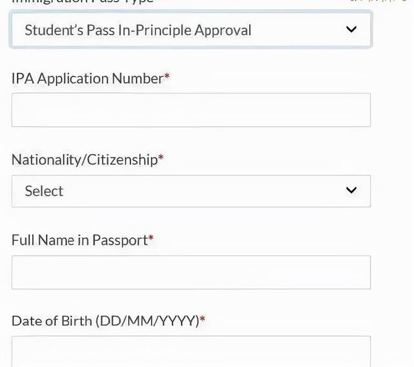Click red asterisk beside IPA Application Number
414x367 pixels.
167,76
